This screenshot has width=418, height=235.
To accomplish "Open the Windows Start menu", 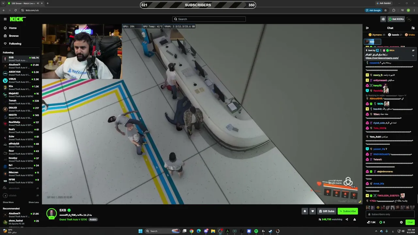I will click(140, 231).
